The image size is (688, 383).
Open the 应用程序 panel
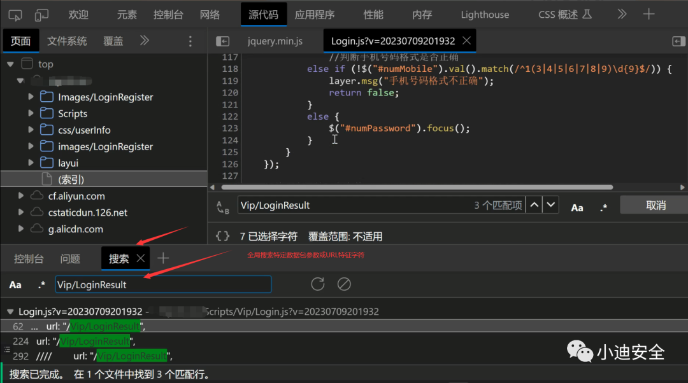point(315,15)
